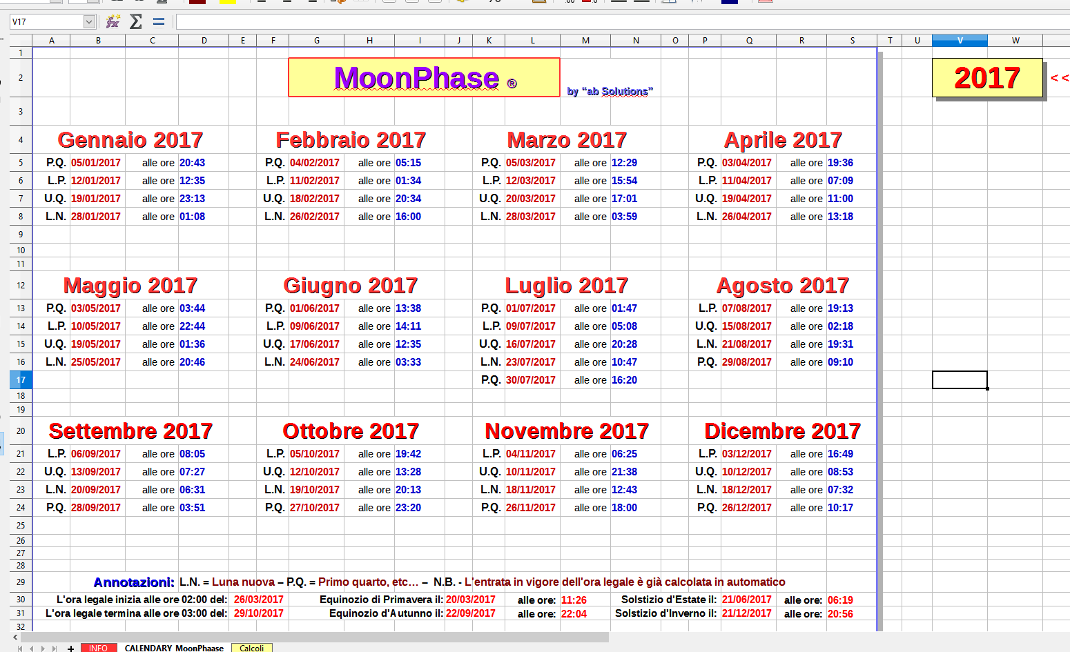Click the legal time end date 29/10/2017
The height and width of the screenshot is (652, 1070).
point(259,613)
